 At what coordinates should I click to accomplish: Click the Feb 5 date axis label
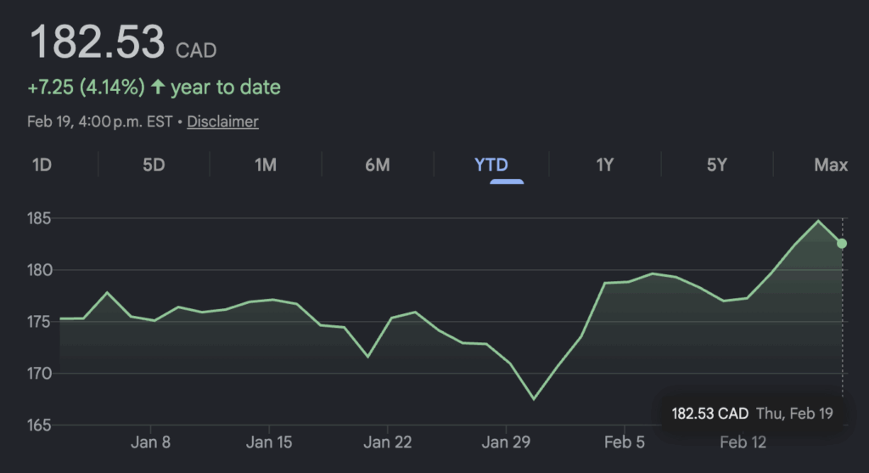pyautogui.click(x=624, y=442)
